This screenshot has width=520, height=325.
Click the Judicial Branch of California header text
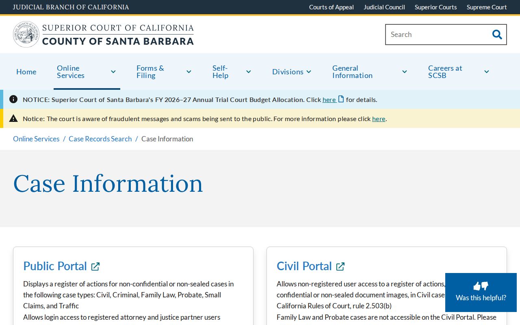click(71, 7)
